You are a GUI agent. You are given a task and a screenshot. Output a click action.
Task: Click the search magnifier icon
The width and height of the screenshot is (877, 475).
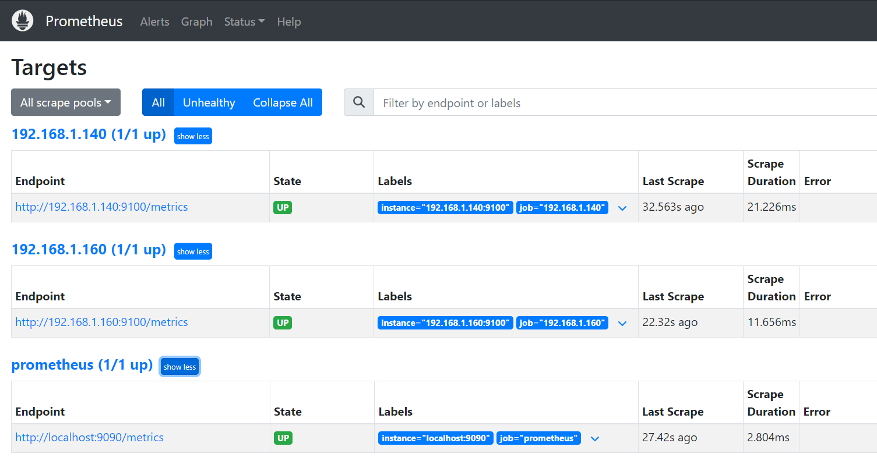click(x=359, y=102)
